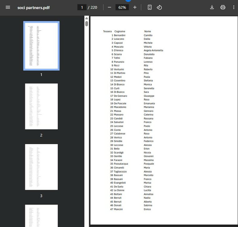Click the thumbnail panel scrollbar handle
This screenshot has height=227, width=238.
click(86, 24)
